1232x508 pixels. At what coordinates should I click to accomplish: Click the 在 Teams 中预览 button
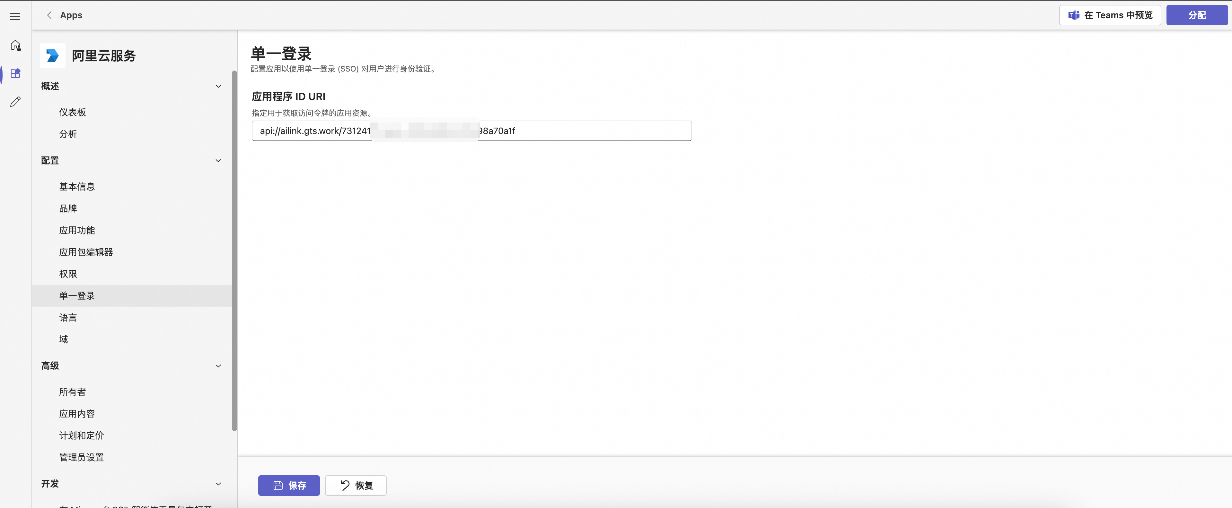coord(1110,15)
